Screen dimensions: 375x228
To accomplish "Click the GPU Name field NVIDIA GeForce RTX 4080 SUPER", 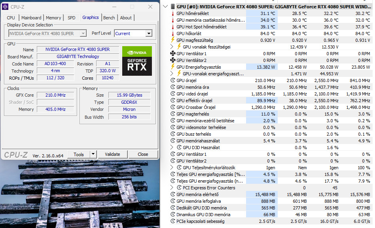I will pos(78,49).
